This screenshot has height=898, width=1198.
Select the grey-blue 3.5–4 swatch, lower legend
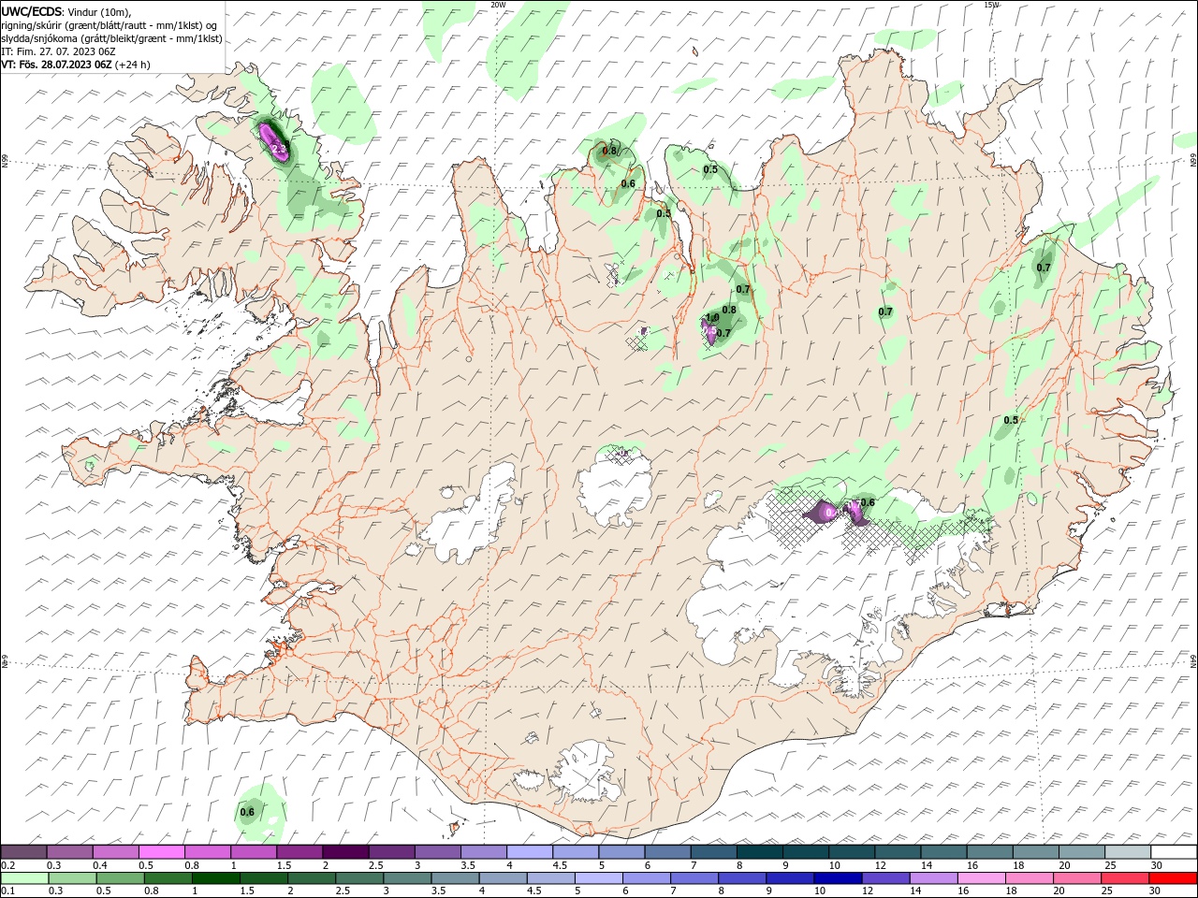point(454,878)
